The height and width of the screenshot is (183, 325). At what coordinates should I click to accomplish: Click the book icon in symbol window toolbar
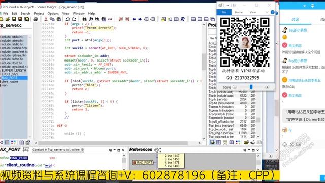(x=21, y=142)
